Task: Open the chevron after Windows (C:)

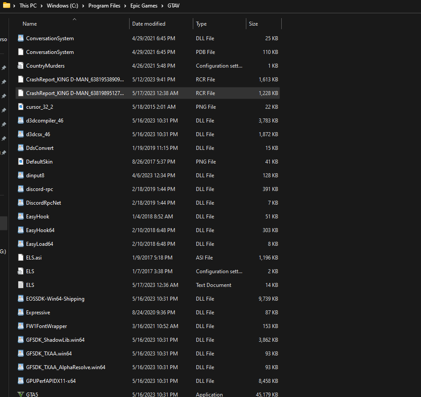Action: 84,6
